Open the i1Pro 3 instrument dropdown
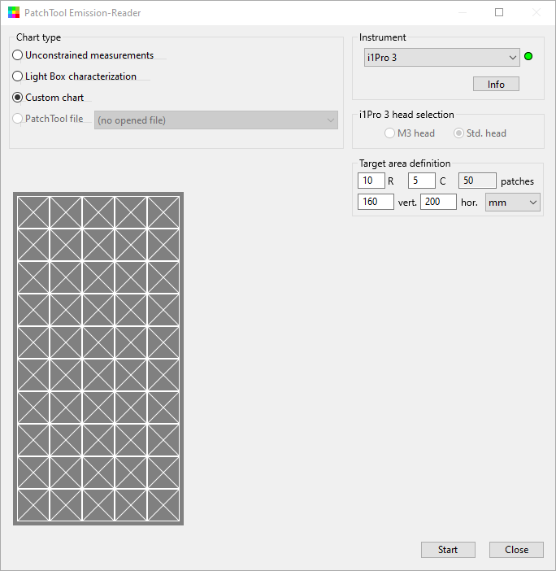Image resolution: width=556 pixels, height=571 pixels. 441,58
